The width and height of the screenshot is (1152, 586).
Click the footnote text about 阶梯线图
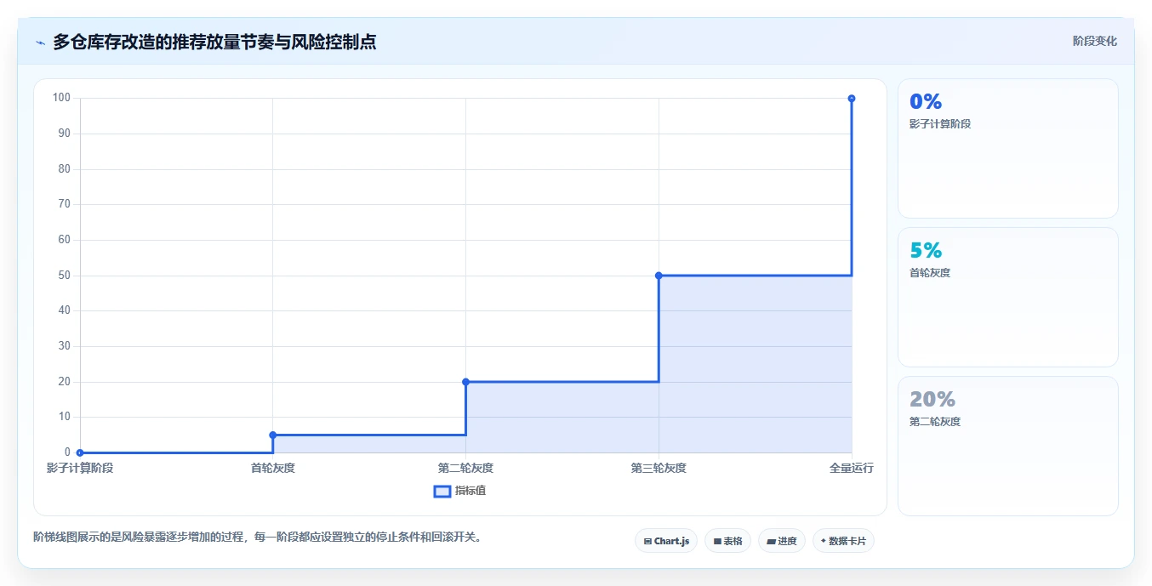pos(258,537)
